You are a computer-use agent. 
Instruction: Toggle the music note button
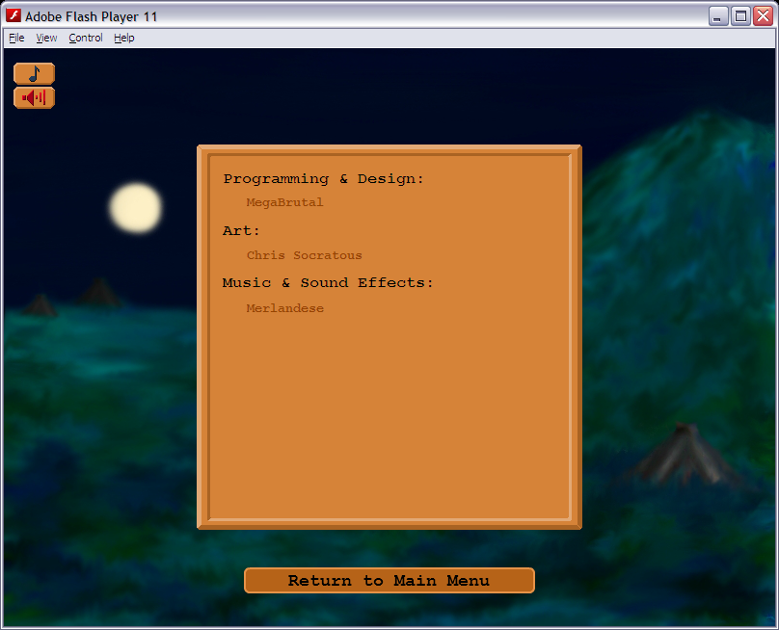pos(35,73)
